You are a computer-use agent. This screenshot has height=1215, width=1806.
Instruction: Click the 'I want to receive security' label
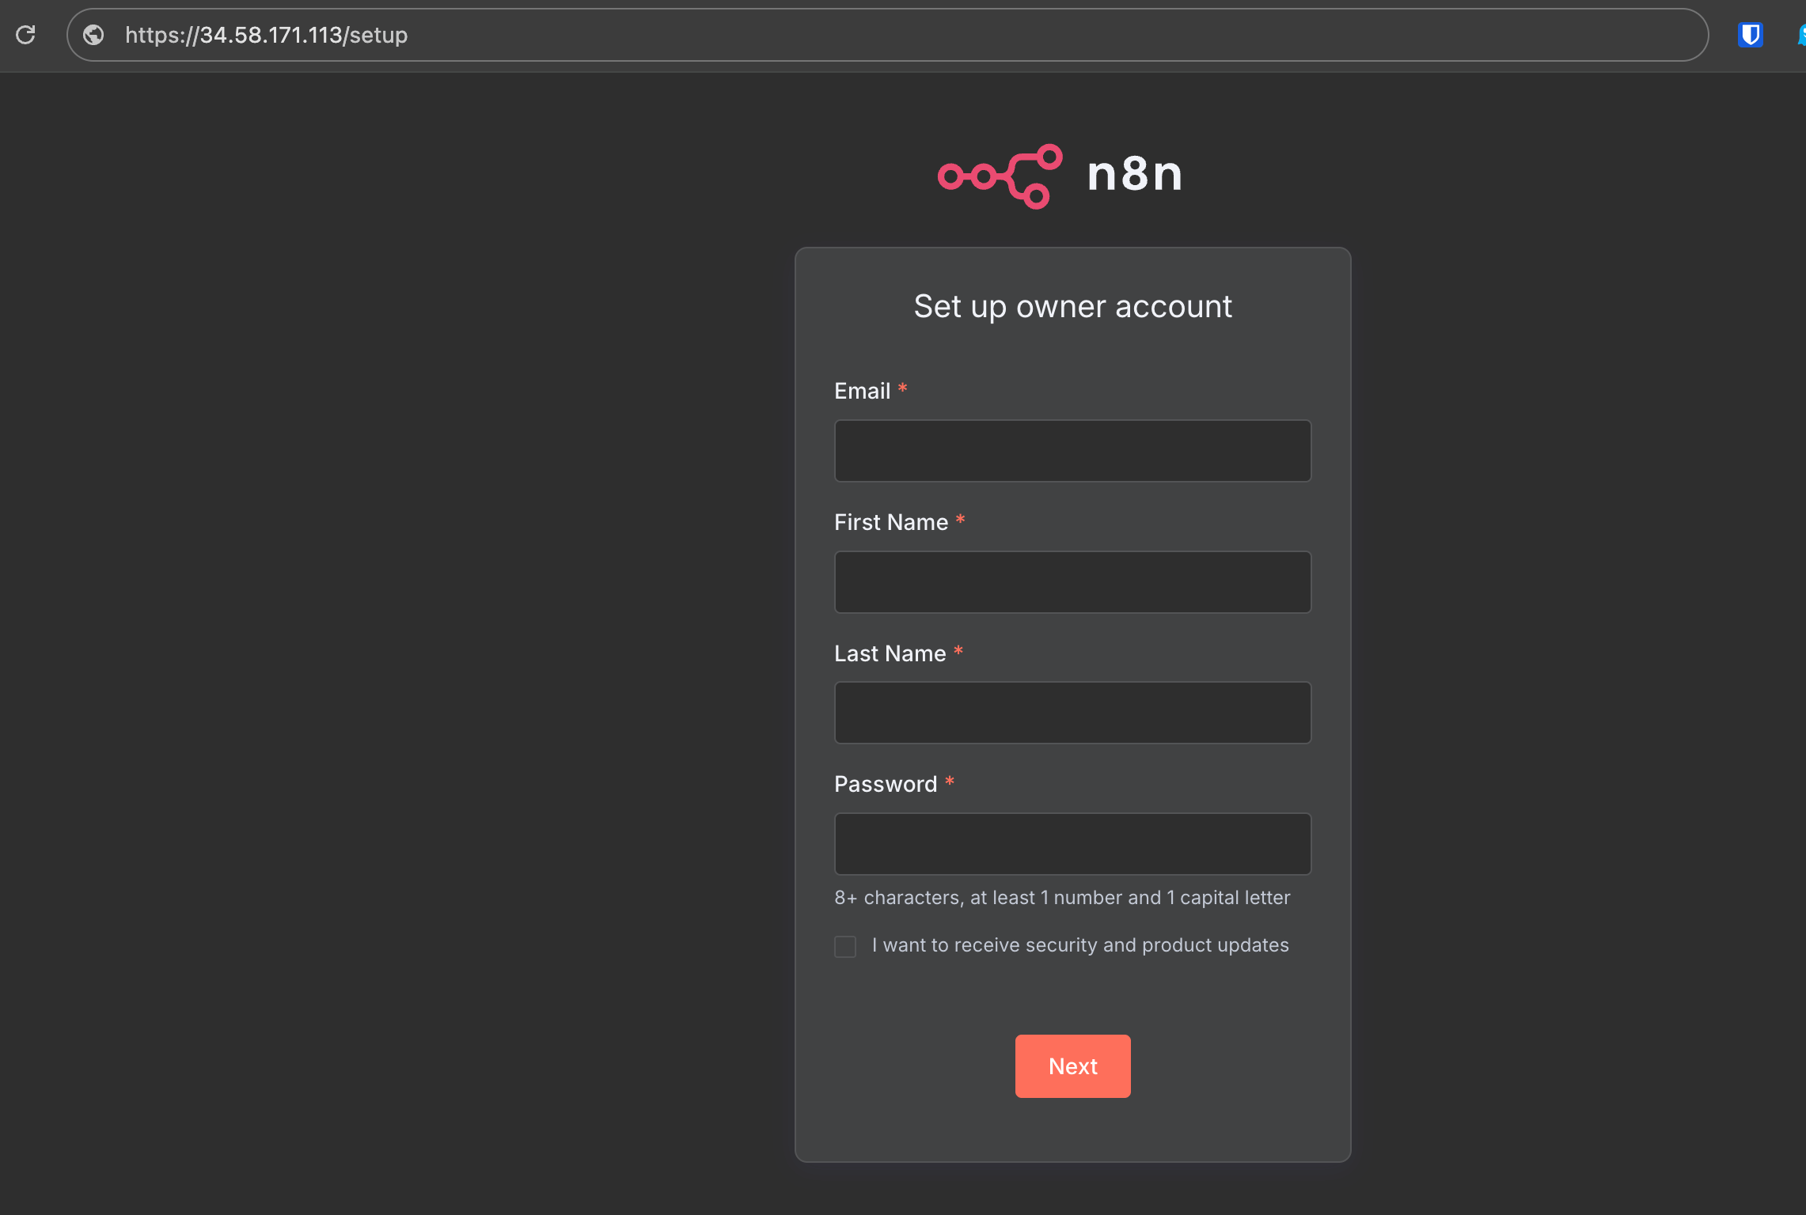click(x=1079, y=945)
